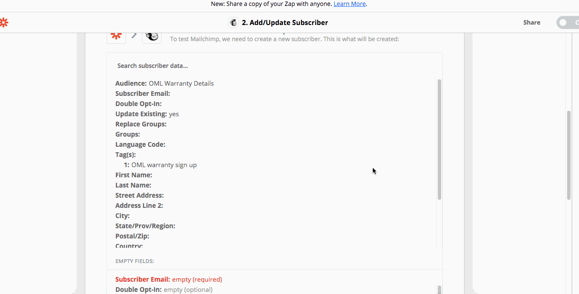The image size is (579, 294).
Task: Select the 'Address Line 2:' row
Action: tap(139, 206)
